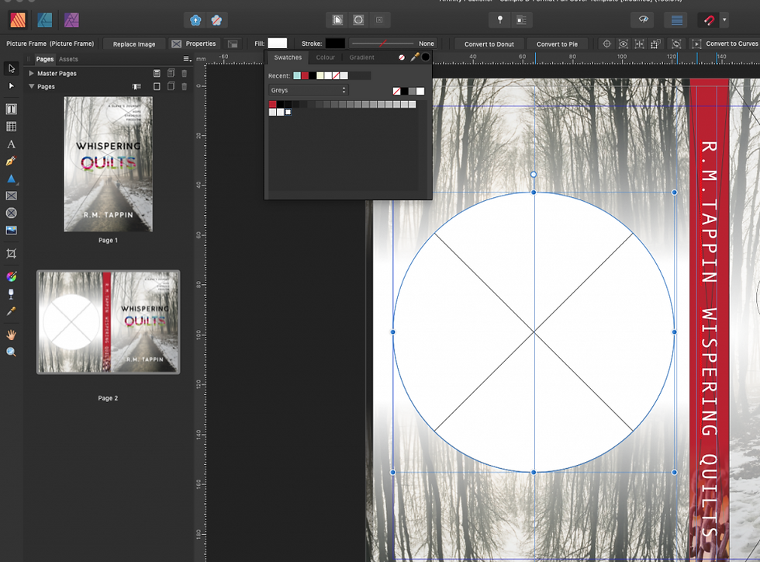The height and width of the screenshot is (562, 760).
Task: Switch to the Pages tab
Action: coord(45,59)
